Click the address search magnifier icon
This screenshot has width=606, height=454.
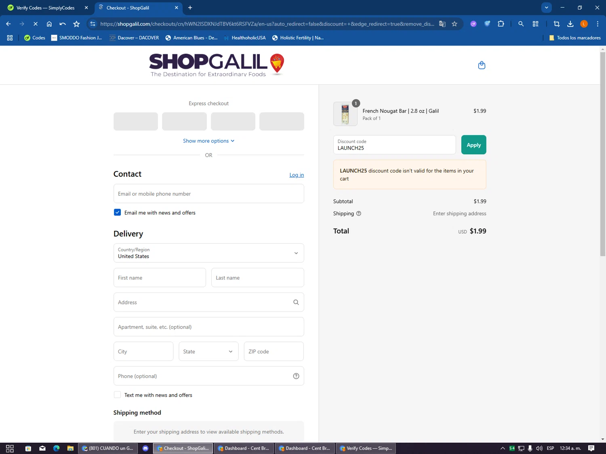(296, 302)
